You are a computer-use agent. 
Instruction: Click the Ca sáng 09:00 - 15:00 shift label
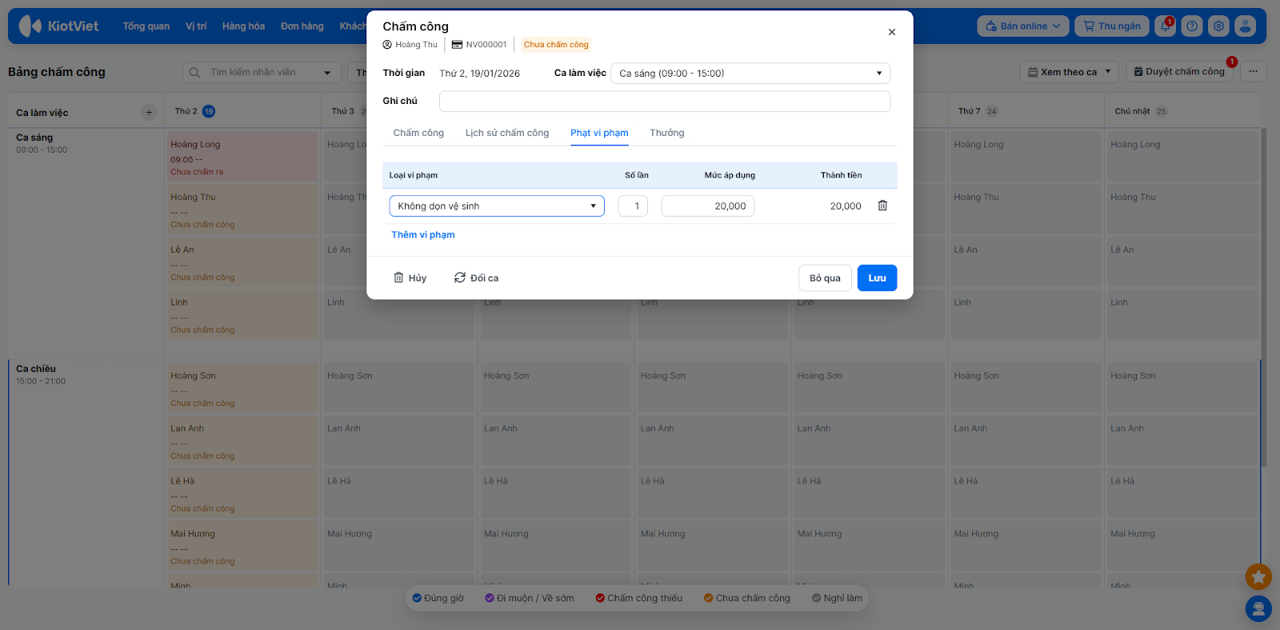[42, 143]
